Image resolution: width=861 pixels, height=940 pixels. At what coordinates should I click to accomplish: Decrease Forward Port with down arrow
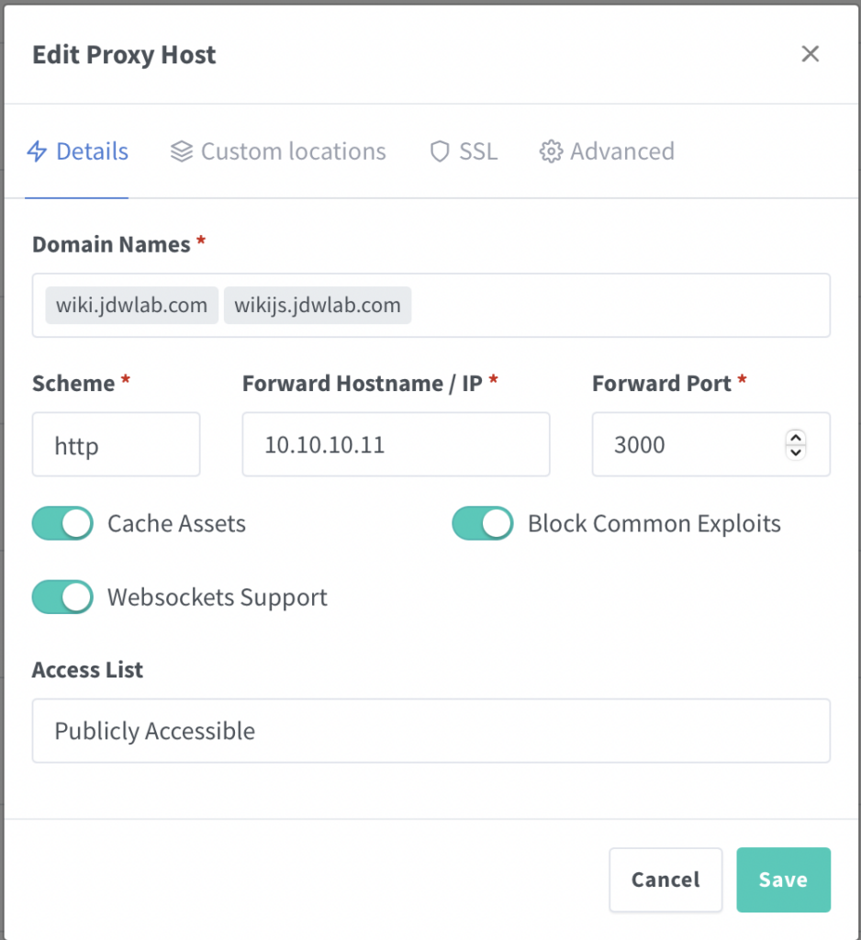[x=796, y=452]
